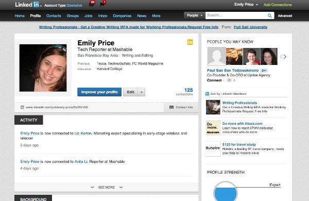
Task: Click the Improve your profile button
Action: pos(99,92)
